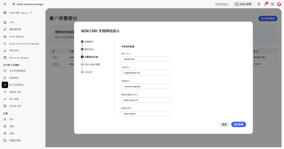
Task: Click inside the 租户 ID tenant-id field
Action: (x=146, y=59)
